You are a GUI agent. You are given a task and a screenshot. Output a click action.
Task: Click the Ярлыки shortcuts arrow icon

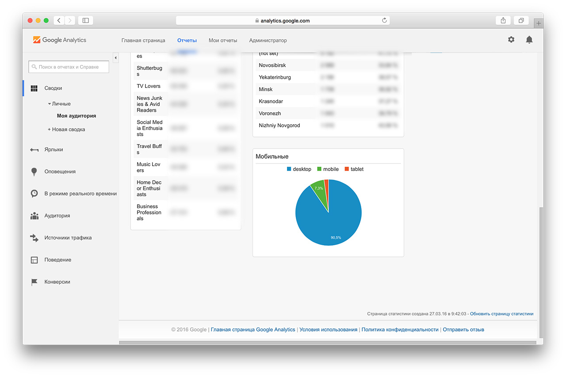tap(34, 150)
